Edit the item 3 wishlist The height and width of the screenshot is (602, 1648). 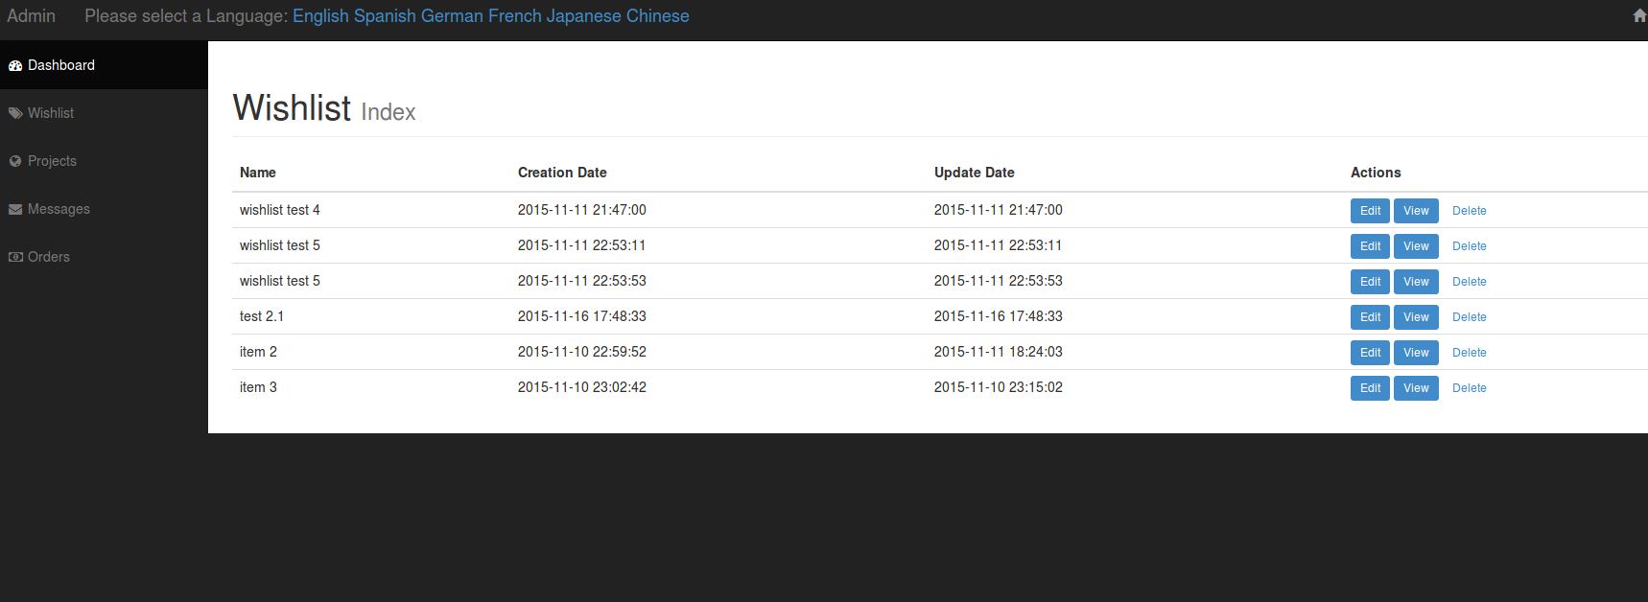pos(1370,388)
